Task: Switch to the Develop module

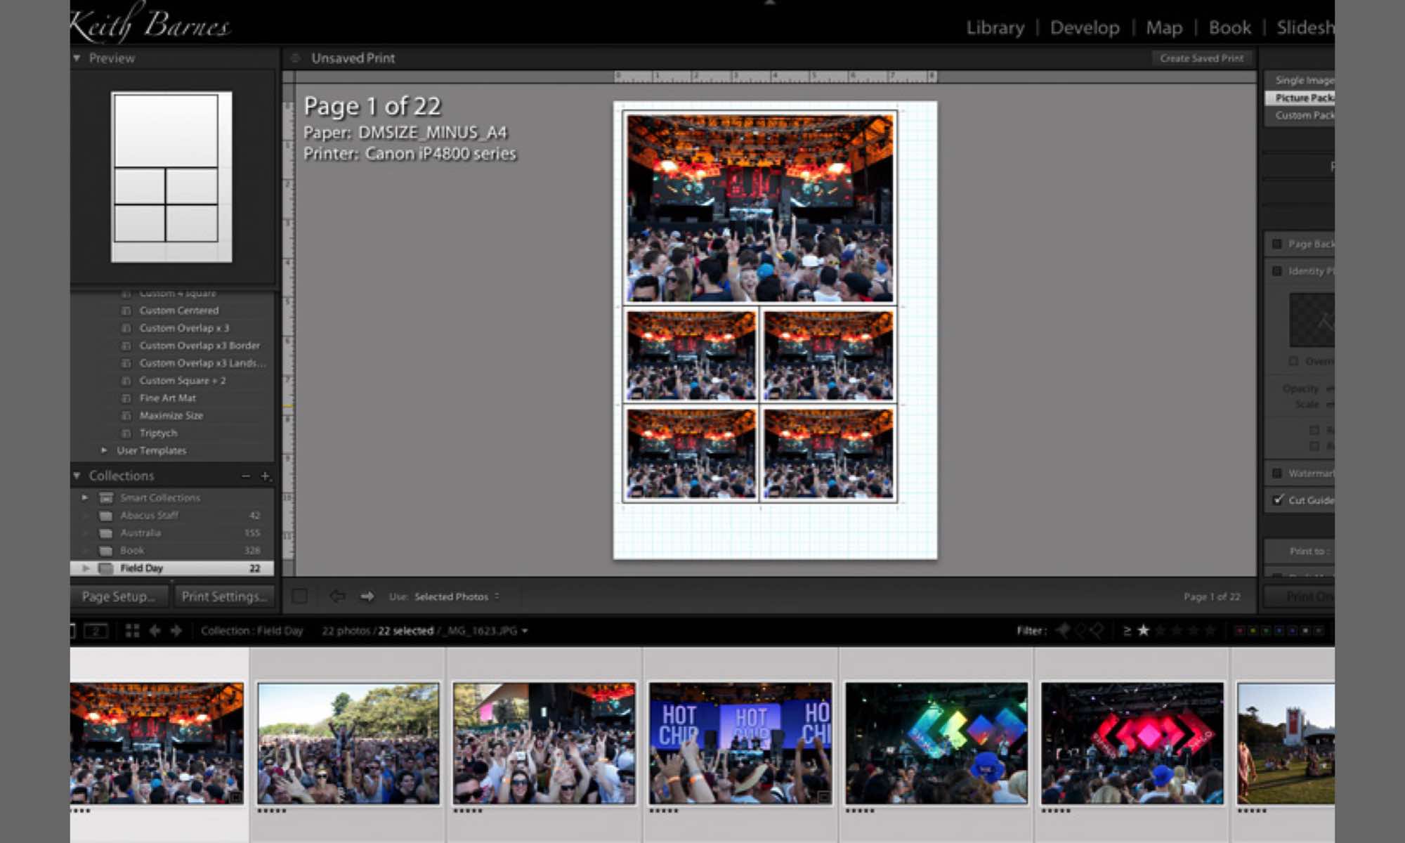Action: (1085, 27)
